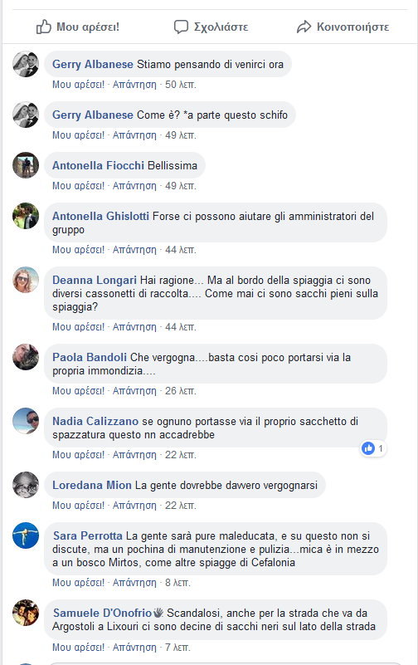Image resolution: width=418 pixels, height=665 pixels.
Task: Click the speech bubble comment icon
Action: tap(181, 27)
